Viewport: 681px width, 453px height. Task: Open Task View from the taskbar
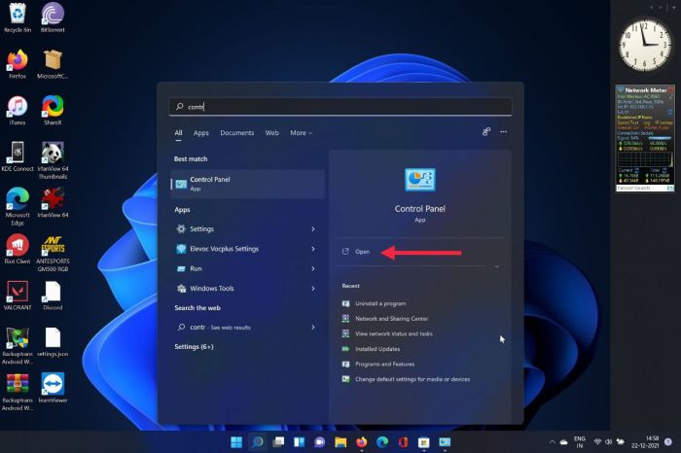[x=278, y=442]
